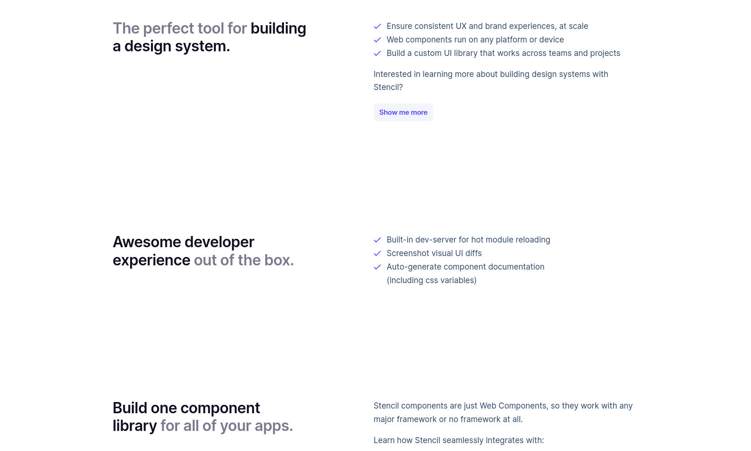This screenshot has height=451, width=751.
Task: Click the "Build one component library" heading
Action: point(203,417)
